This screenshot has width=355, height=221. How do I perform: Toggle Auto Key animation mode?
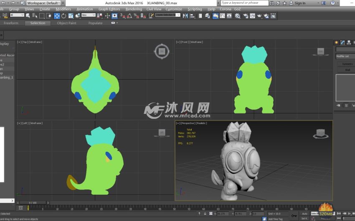tap(305, 213)
